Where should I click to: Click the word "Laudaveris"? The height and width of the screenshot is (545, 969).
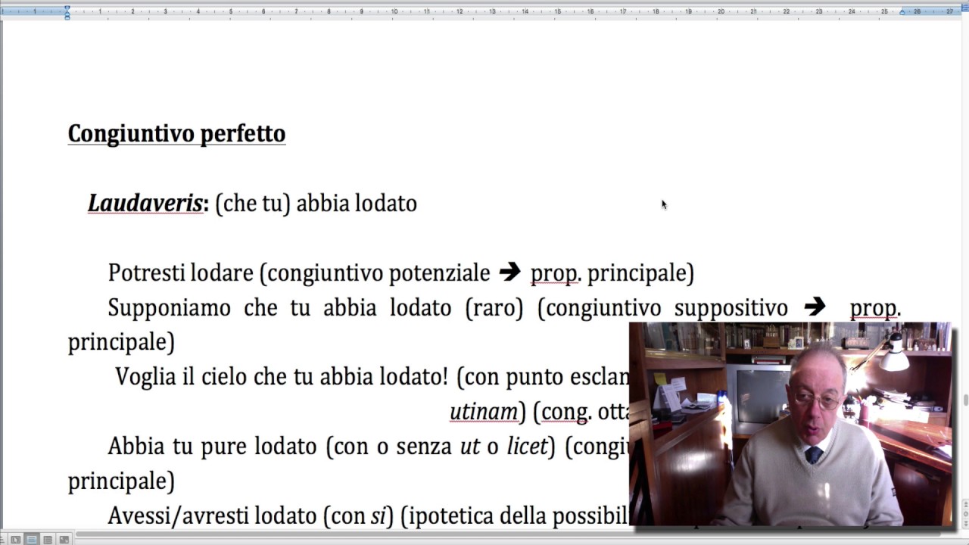[145, 203]
